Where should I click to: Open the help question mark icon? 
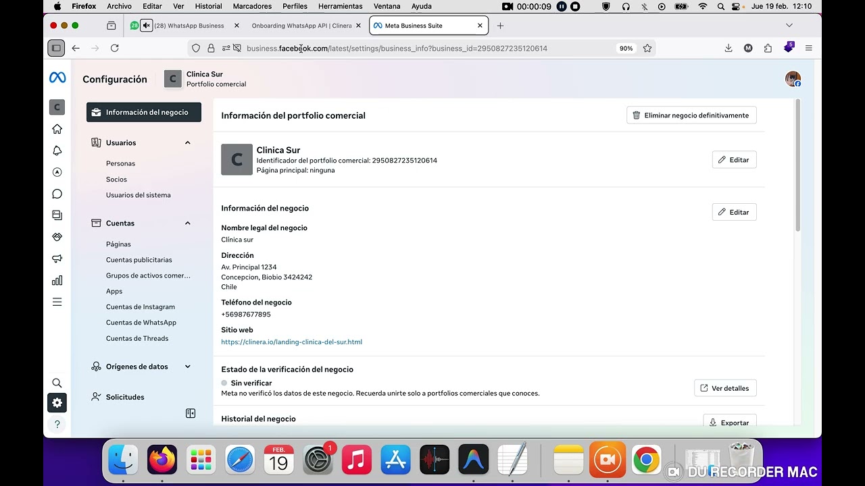pos(57,425)
